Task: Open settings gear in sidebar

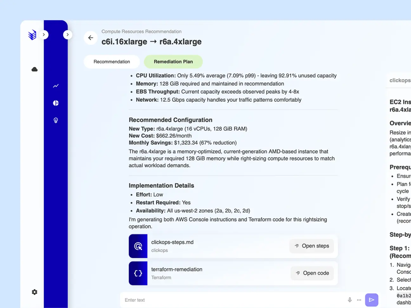Action: point(35,292)
